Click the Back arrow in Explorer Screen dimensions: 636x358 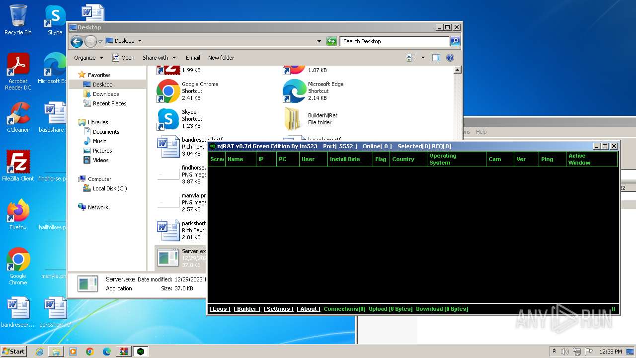pos(77,41)
